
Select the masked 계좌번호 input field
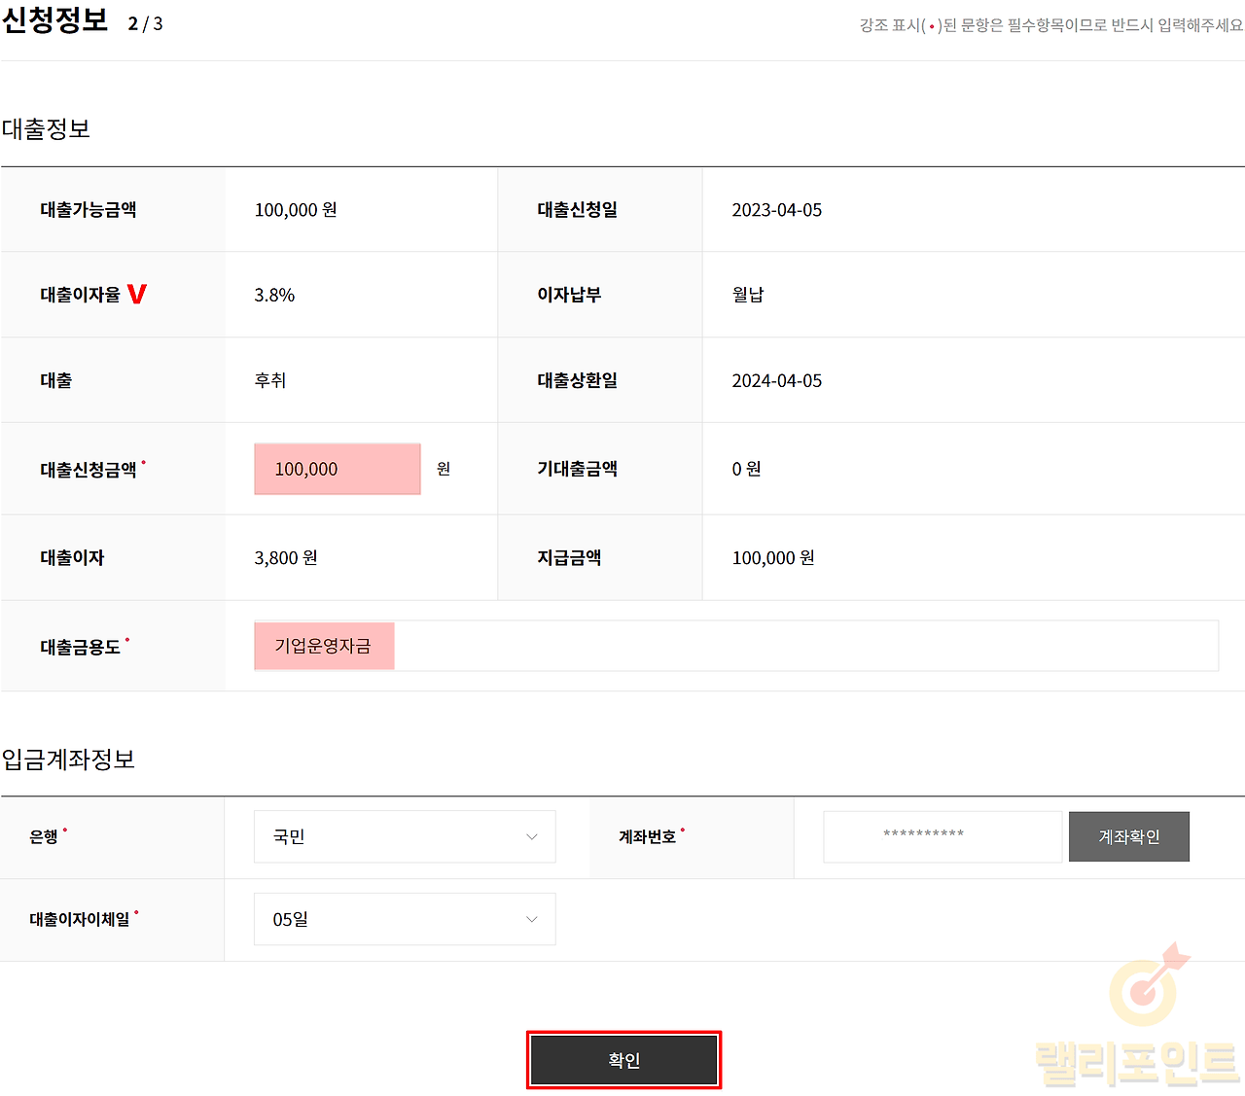942,836
